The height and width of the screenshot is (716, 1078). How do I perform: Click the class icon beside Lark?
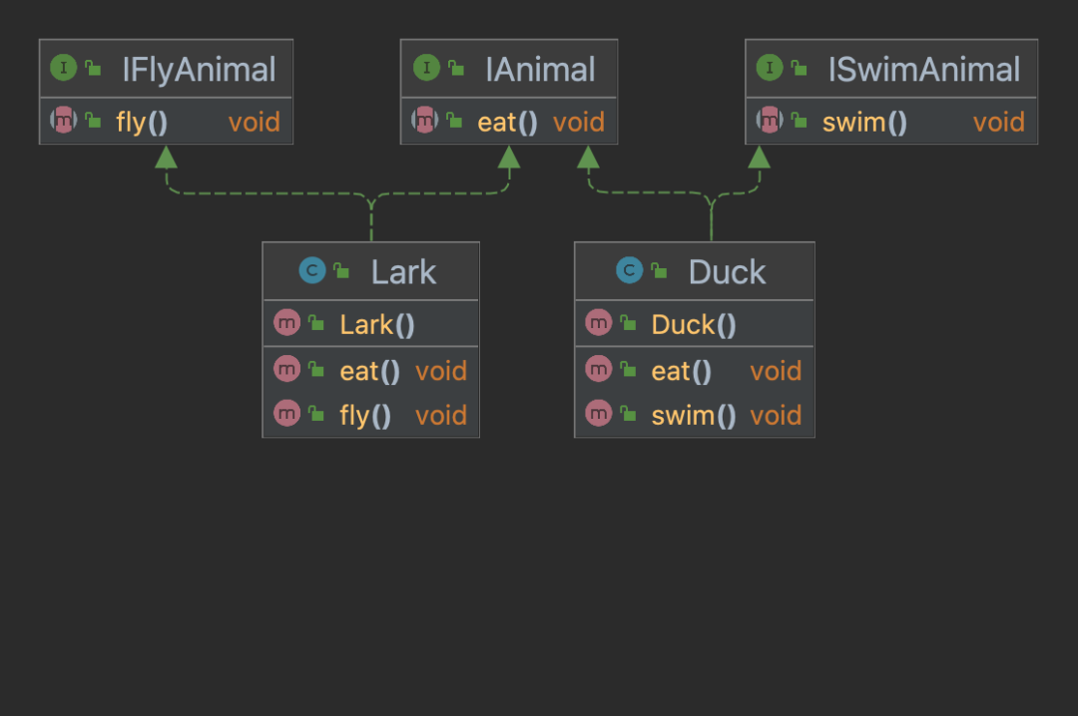312,270
